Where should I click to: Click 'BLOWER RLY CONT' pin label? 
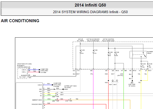[x=24, y=76]
